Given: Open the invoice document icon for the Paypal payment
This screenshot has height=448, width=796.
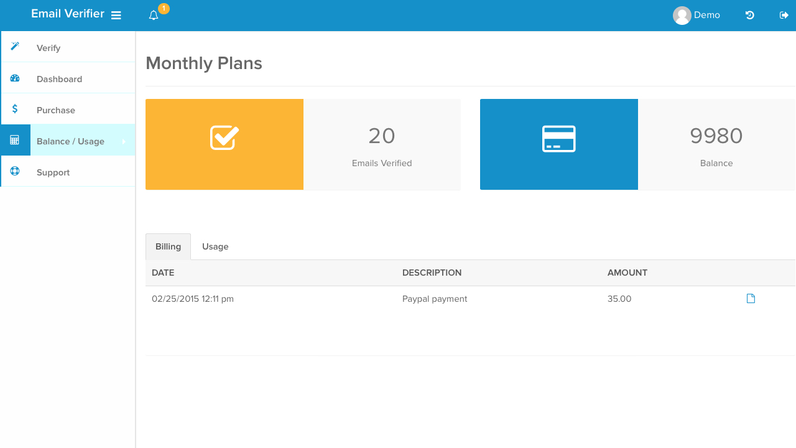Looking at the screenshot, I should (x=751, y=299).
